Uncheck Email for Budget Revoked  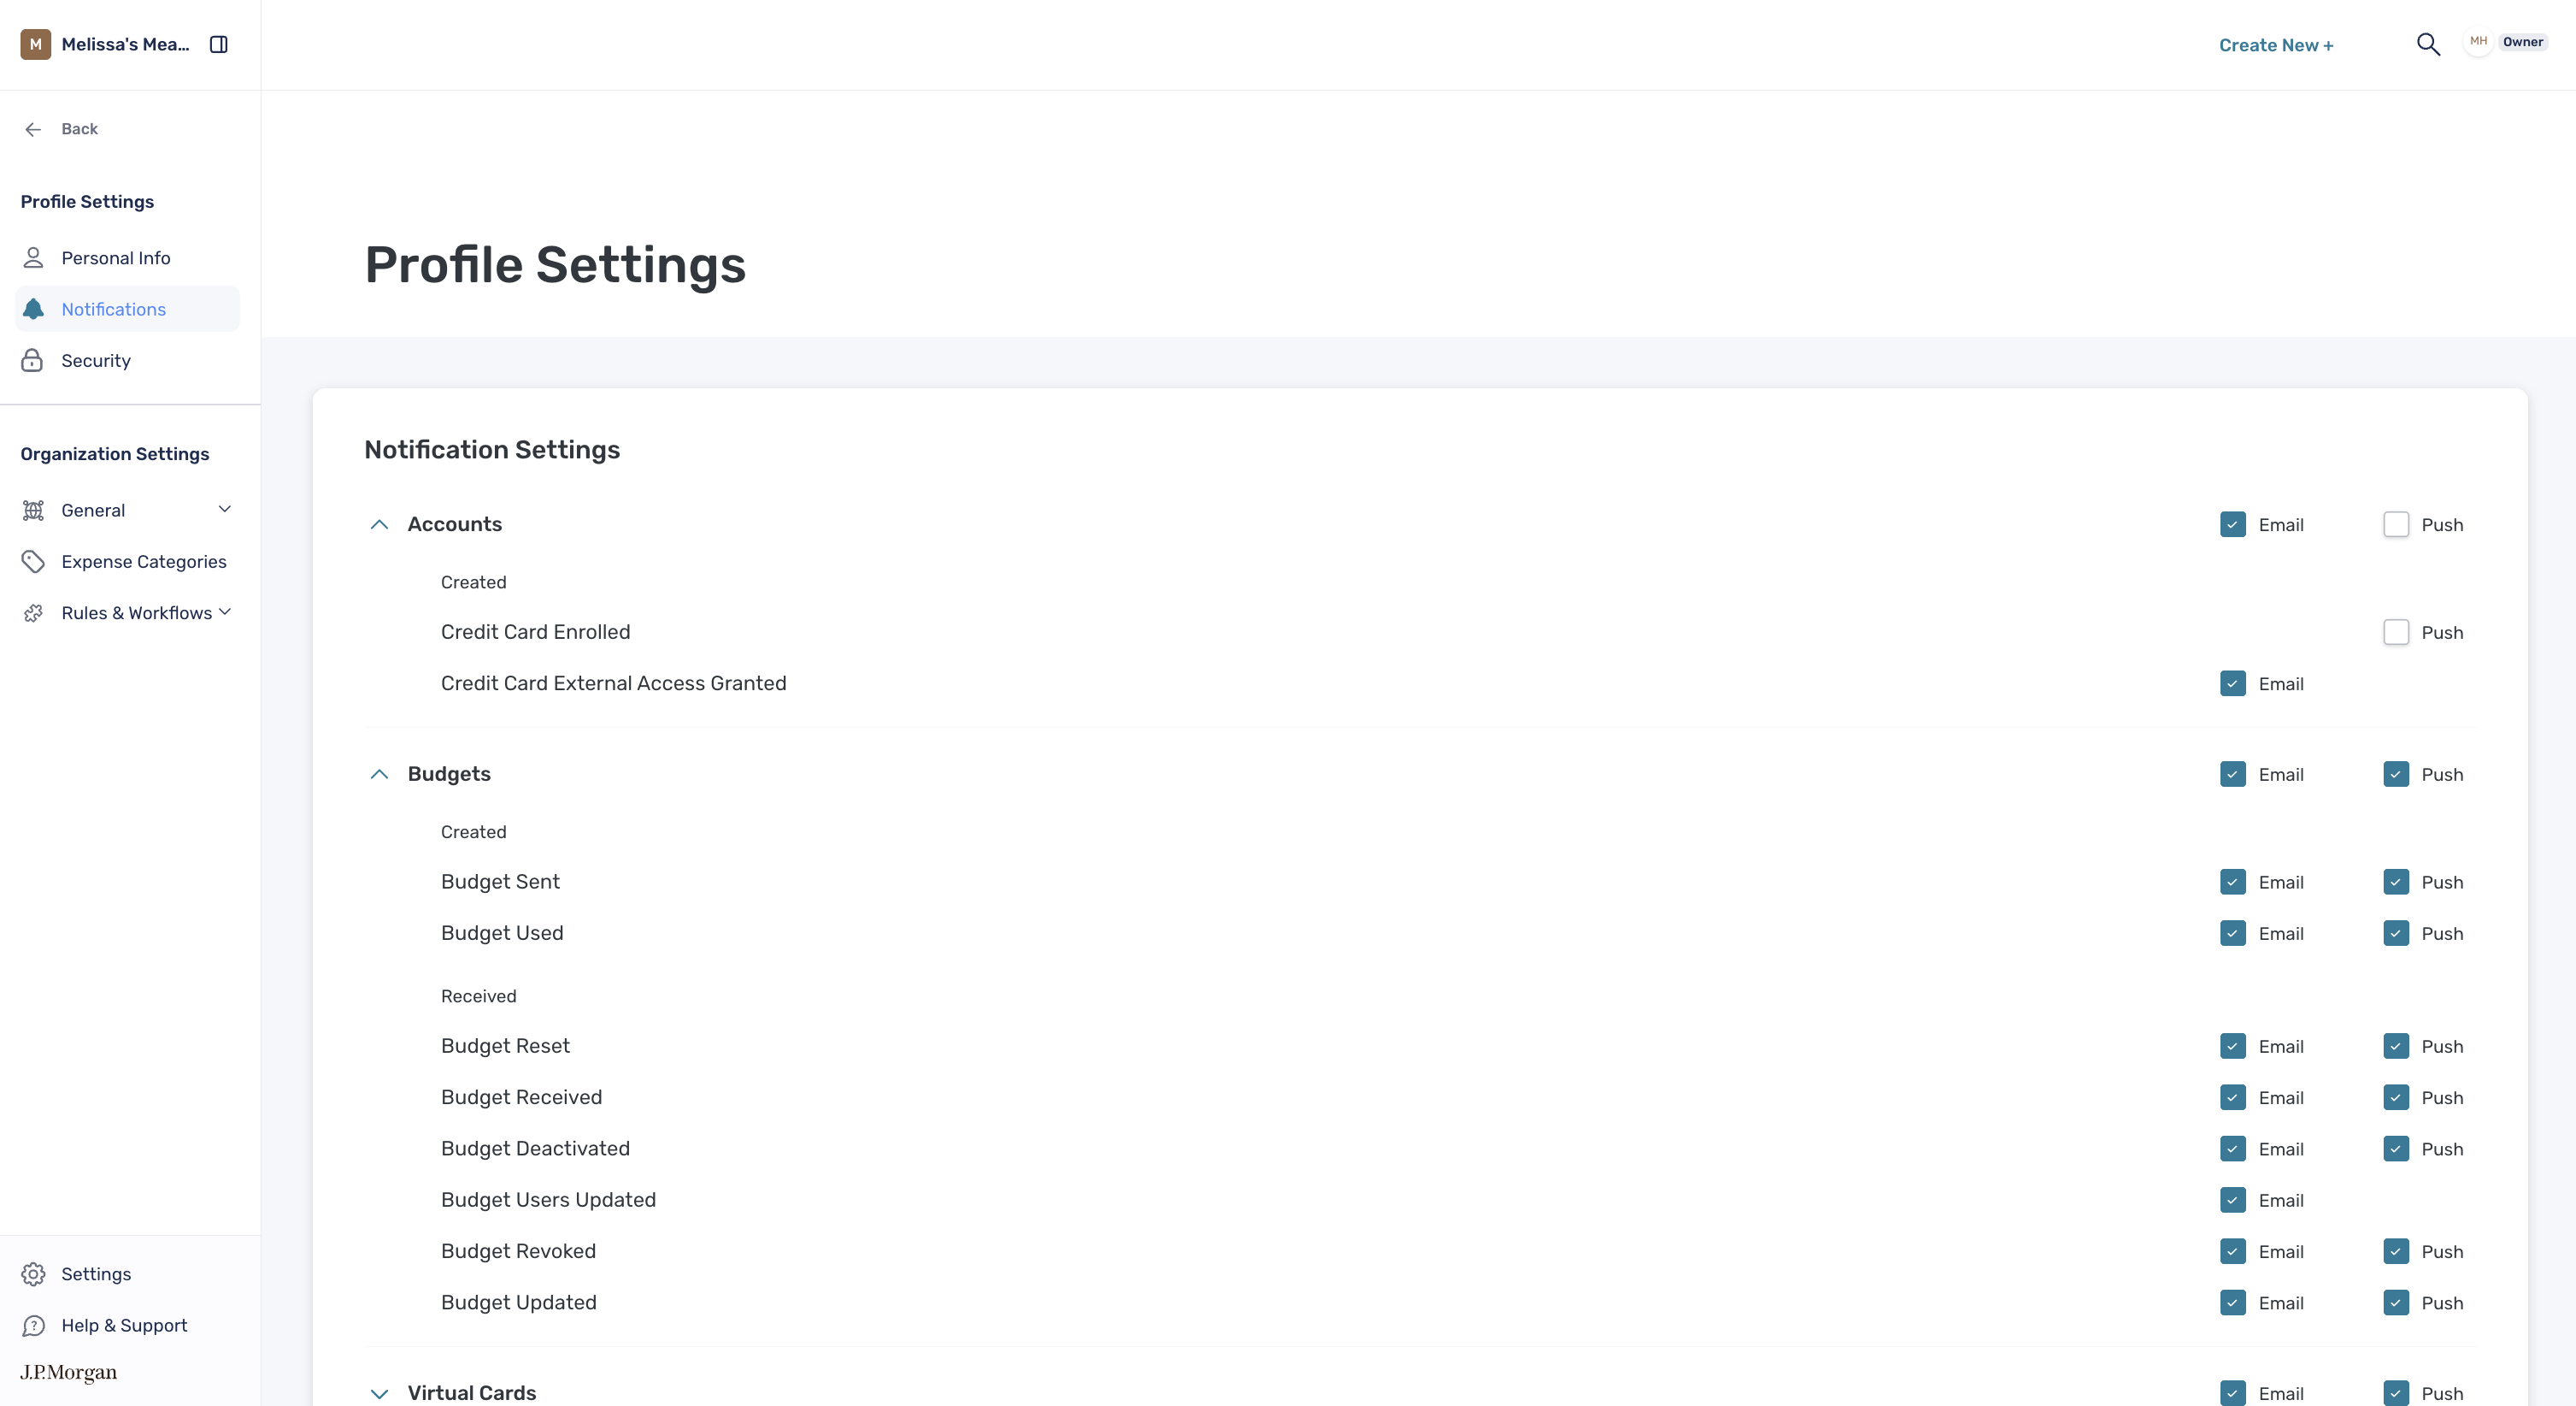(x=2233, y=1252)
